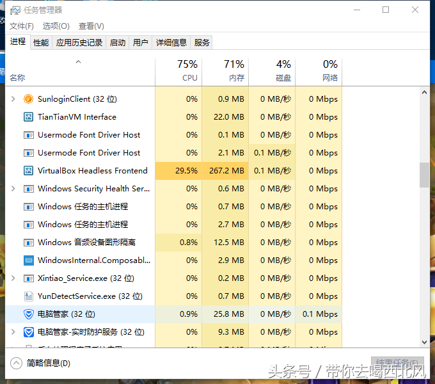Switch to the 服务 tab

202,43
